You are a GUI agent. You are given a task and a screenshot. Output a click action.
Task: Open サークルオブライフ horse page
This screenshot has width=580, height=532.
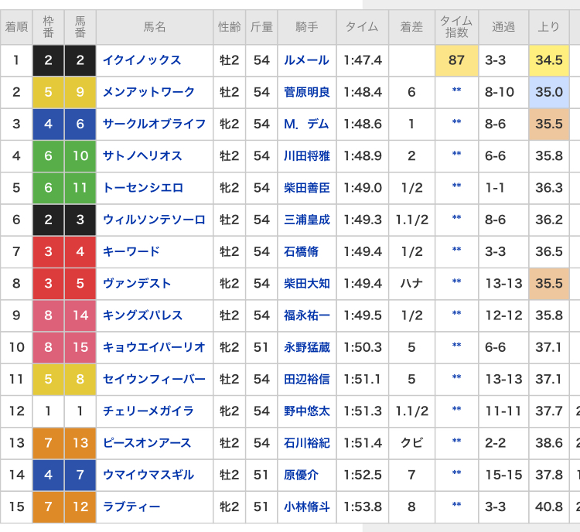(x=154, y=124)
